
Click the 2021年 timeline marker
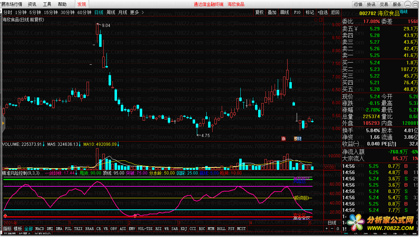coord(11,223)
